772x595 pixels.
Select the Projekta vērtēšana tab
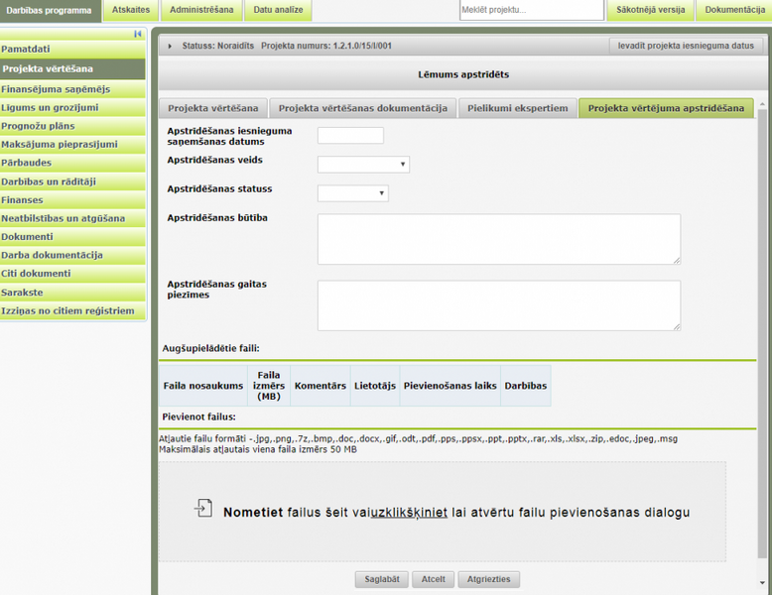coord(212,108)
